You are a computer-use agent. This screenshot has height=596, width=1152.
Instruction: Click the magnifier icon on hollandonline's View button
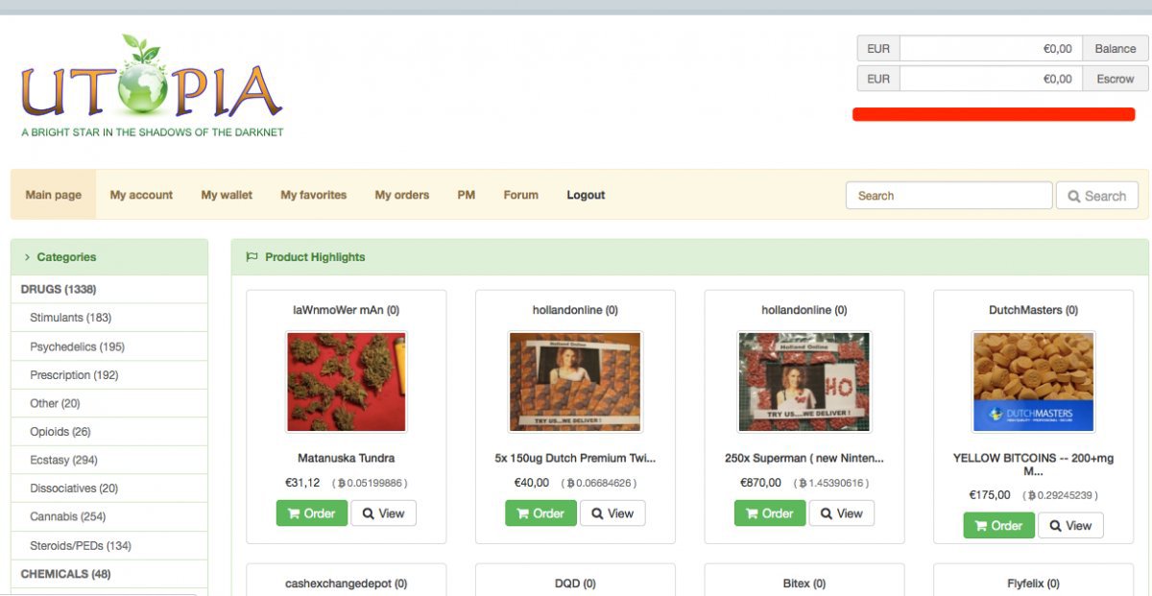tap(598, 513)
